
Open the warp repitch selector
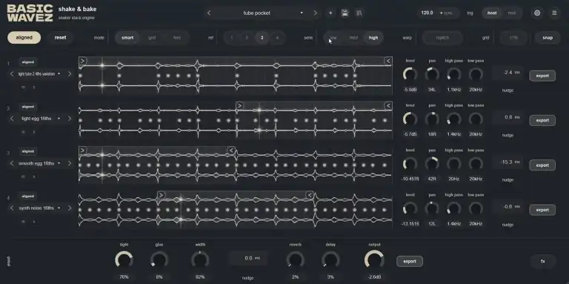(x=442, y=37)
